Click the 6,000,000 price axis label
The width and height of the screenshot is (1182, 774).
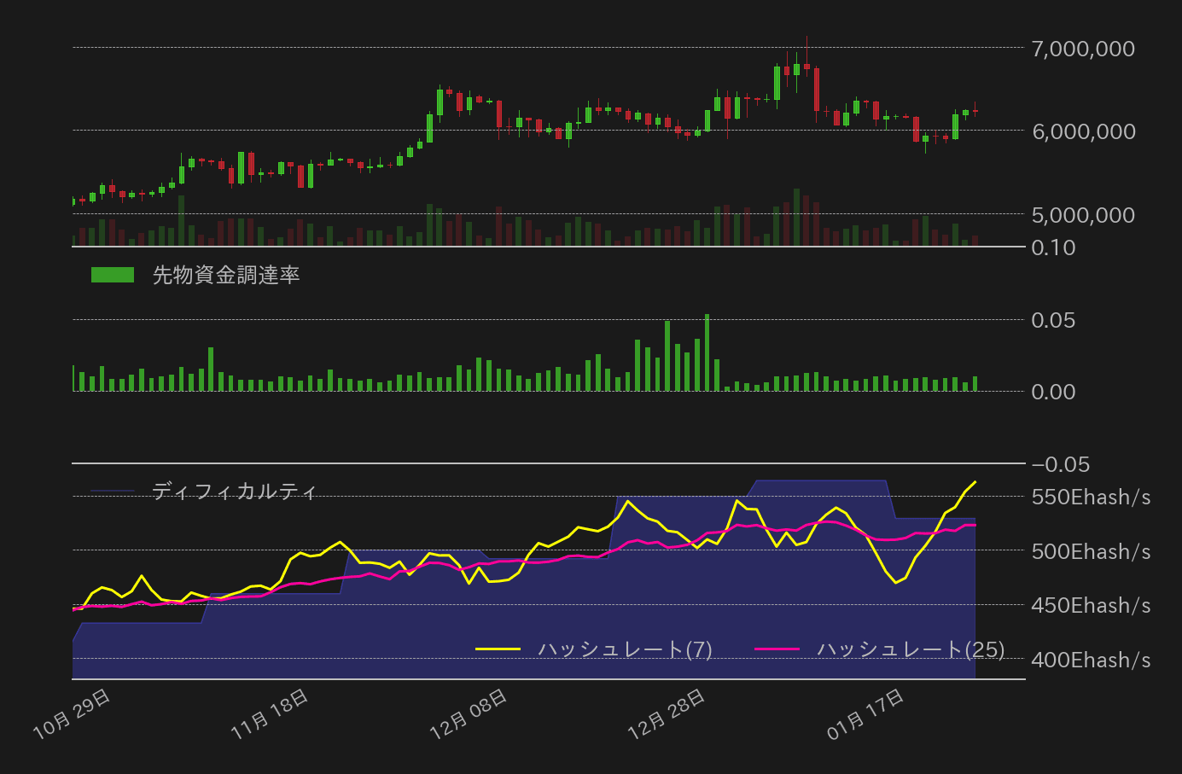coord(1083,131)
